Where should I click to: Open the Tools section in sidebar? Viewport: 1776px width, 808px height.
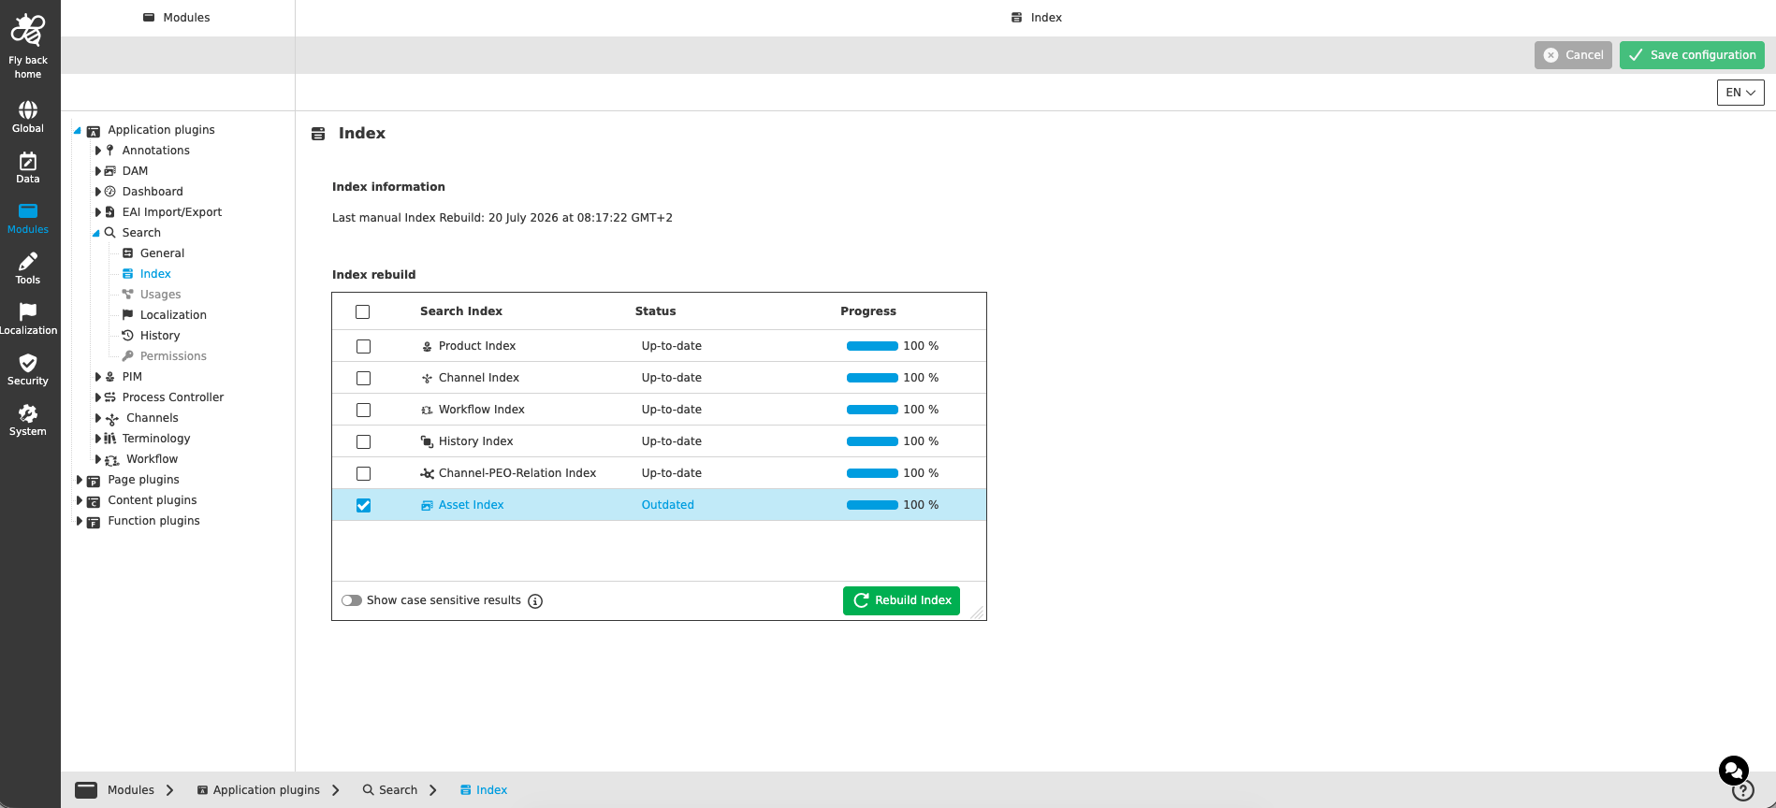point(28,268)
